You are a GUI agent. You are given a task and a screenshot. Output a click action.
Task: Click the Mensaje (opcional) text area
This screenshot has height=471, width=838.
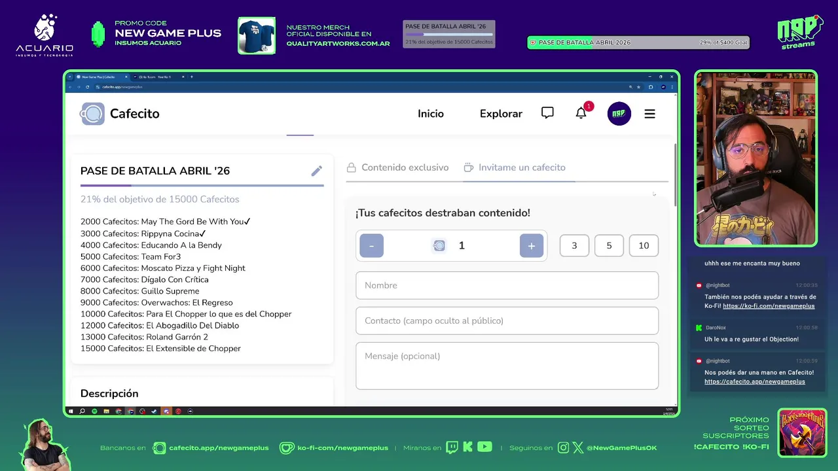coord(507,366)
